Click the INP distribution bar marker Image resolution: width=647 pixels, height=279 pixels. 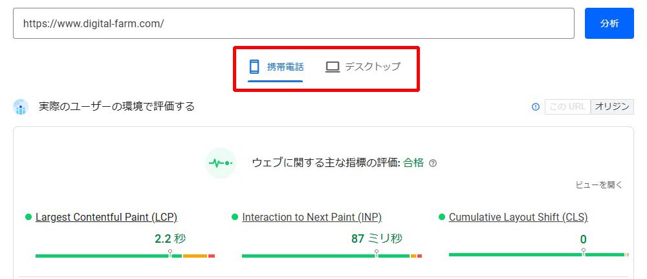(x=377, y=253)
